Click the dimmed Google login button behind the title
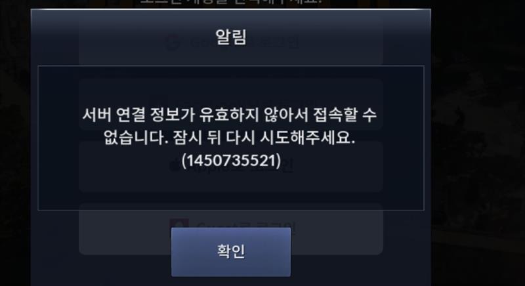Image resolution: width=525 pixels, height=286 pixels. tap(231, 43)
